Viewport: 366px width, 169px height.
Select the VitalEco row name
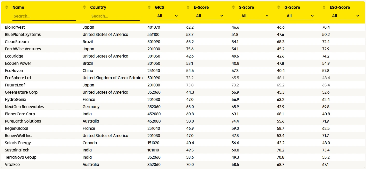[12, 165]
